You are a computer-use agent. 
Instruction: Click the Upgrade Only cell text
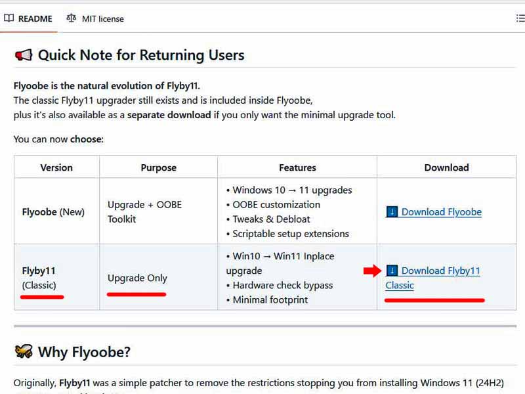pos(137,278)
